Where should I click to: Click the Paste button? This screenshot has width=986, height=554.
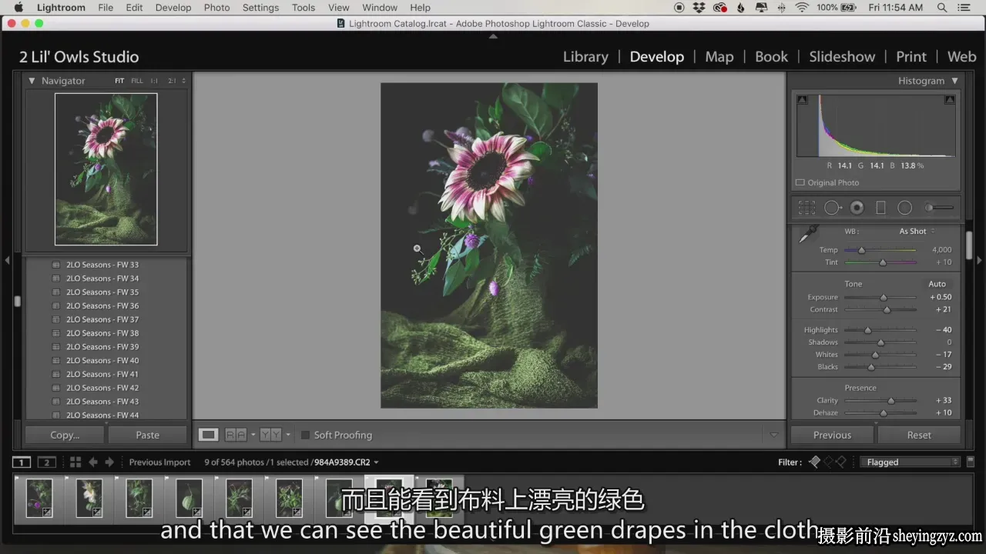coord(147,435)
